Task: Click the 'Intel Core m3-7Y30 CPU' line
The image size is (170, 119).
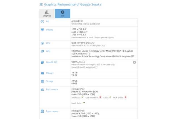Action: pyautogui.click(x=88, y=46)
